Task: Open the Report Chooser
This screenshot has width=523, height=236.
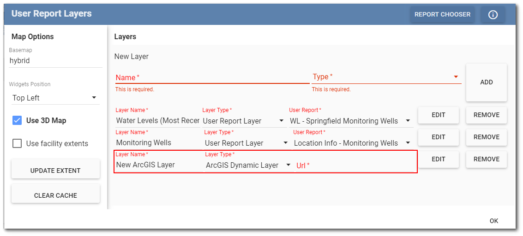Action: coord(442,15)
